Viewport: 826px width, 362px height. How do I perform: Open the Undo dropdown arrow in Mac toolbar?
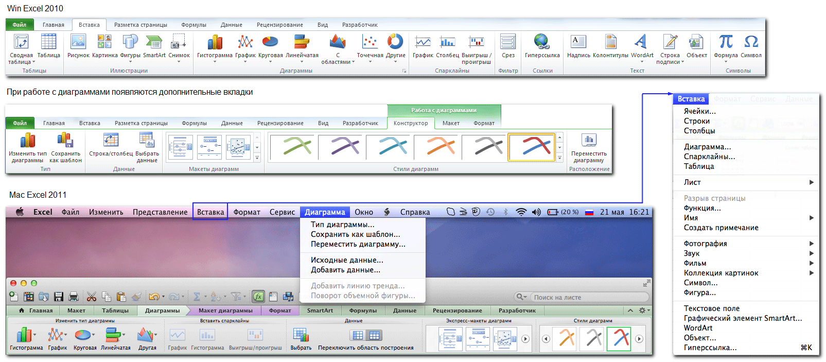pyautogui.click(x=163, y=297)
